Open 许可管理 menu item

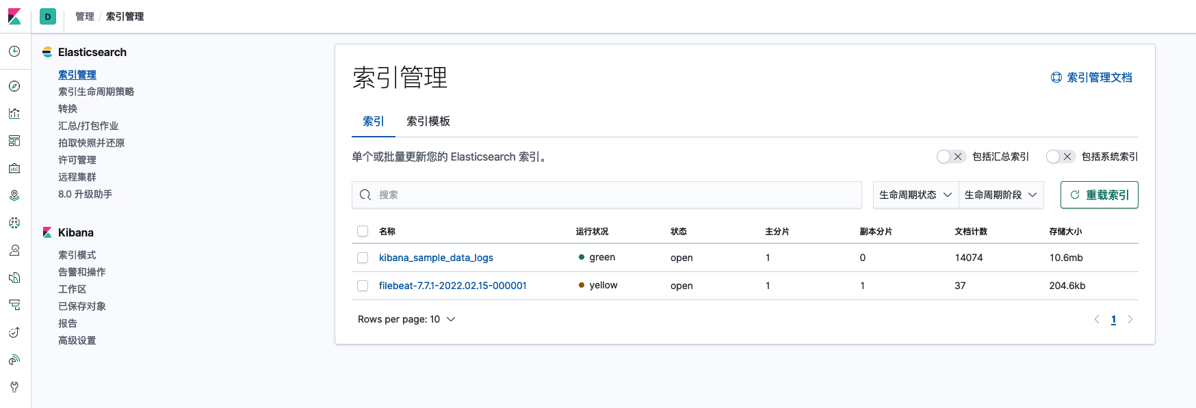click(x=77, y=160)
